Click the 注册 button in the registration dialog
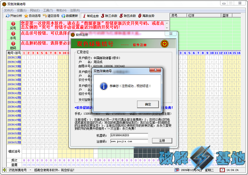The height and width of the screenshot is (175, 248). (x=162, y=141)
